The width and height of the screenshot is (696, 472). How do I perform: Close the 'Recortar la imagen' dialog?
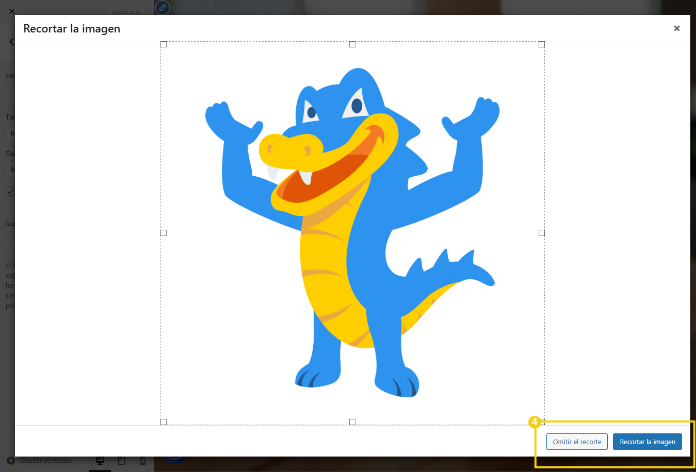pyautogui.click(x=676, y=28)
